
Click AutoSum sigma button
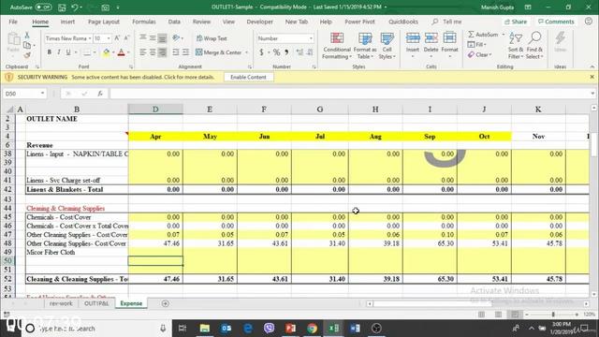(483, 35)
